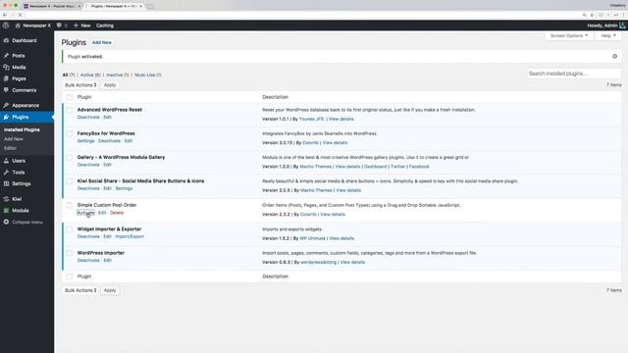
Task: Click the bottom Apply button
Action: [110, 290]
